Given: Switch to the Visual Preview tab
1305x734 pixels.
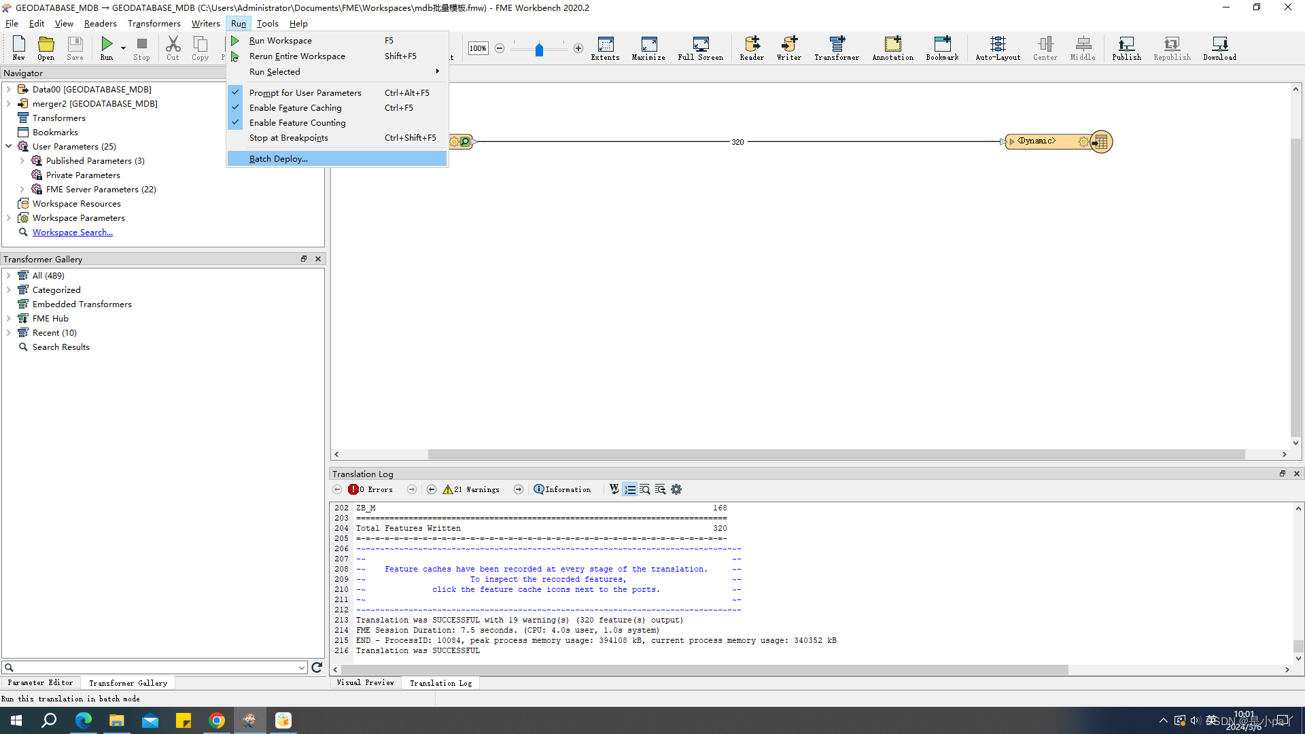Looking at the screenshot, I should pyautogui.click(x=365, y=682).
